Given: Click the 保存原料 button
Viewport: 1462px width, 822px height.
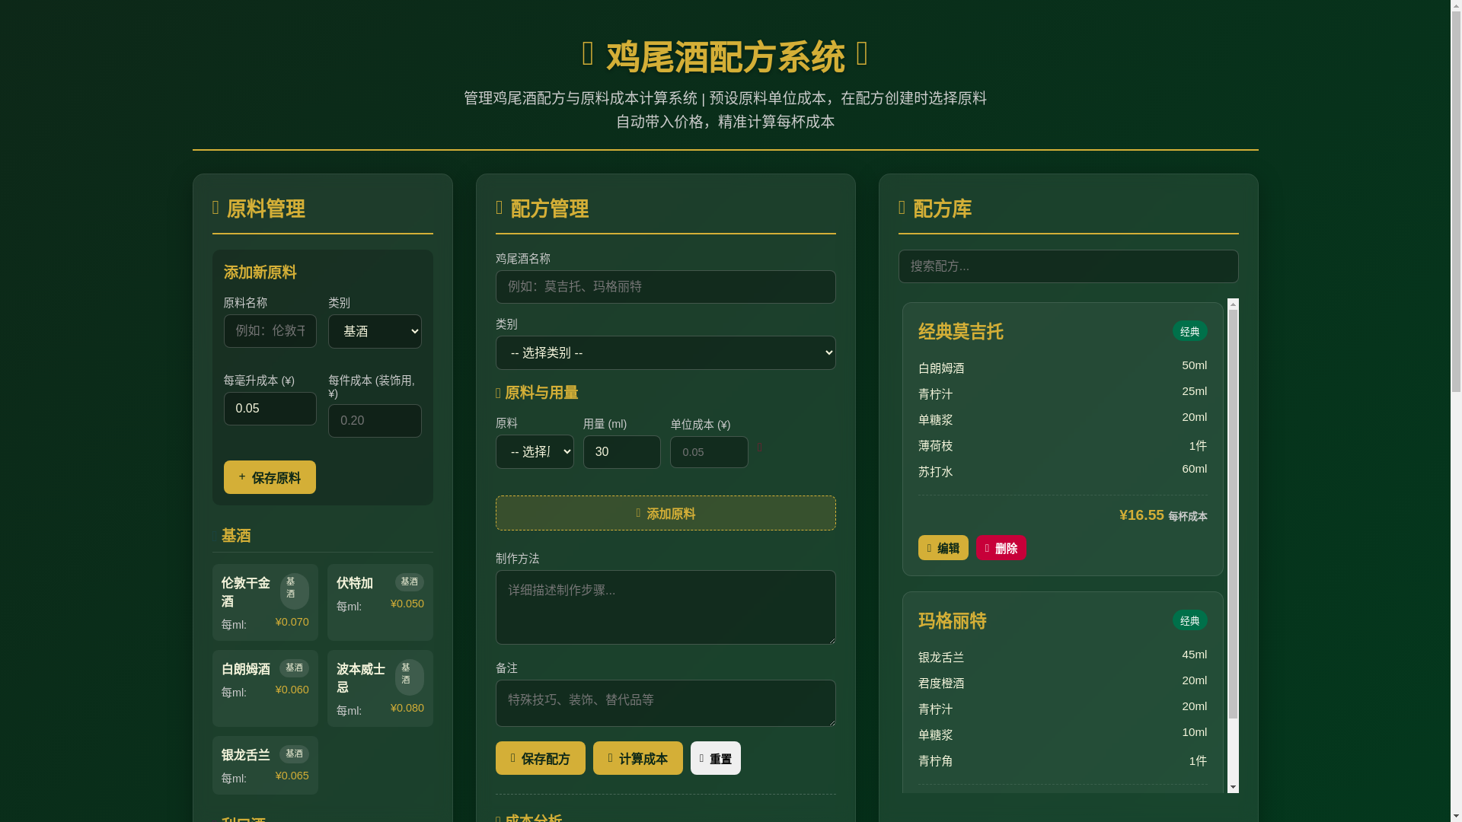Looking at the screenshot, I should [270, 477].
